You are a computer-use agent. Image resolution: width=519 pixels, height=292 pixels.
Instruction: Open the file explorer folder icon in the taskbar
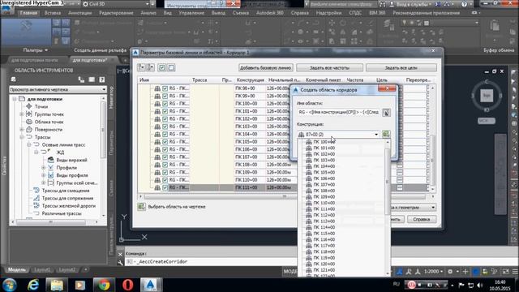point(57,285)
